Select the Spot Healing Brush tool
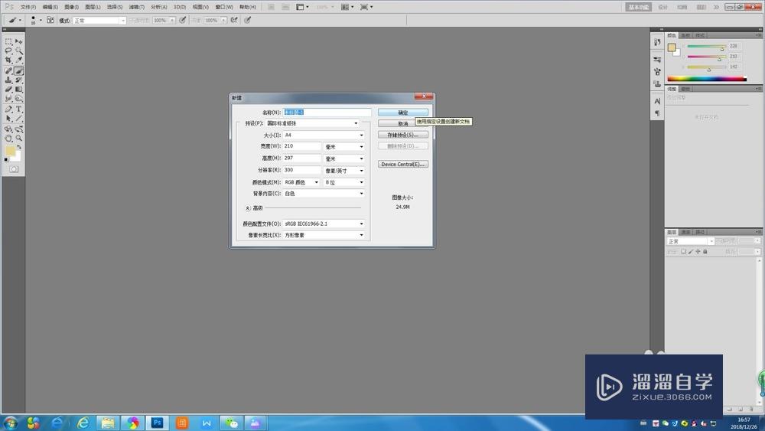 tap(8, 71)
